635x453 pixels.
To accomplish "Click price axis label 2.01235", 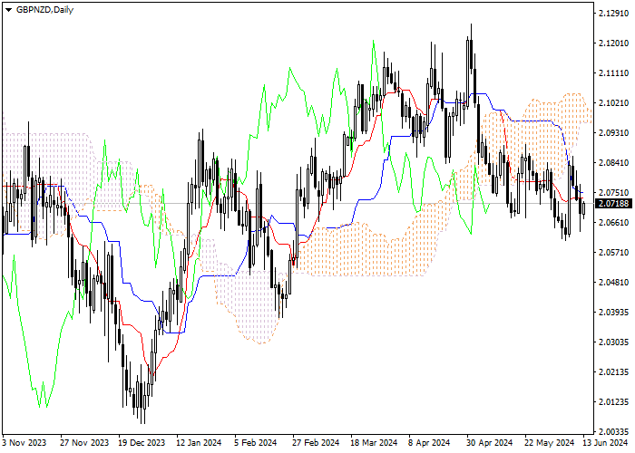I will coord(613,402).
